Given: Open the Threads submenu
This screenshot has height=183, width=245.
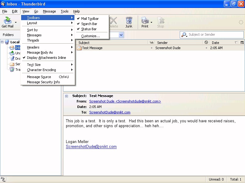Looking at the screenshot, I should (x=48, y=40).
